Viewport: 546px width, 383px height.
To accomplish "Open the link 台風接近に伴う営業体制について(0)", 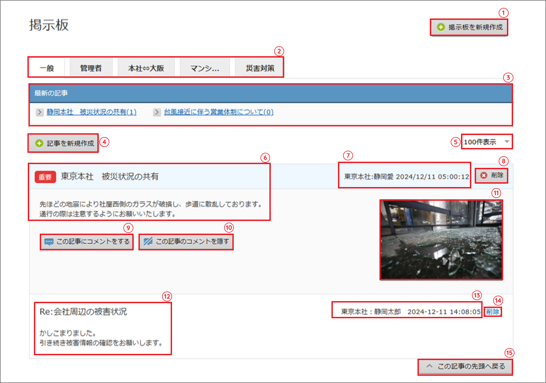I will (x=219, y=112).
